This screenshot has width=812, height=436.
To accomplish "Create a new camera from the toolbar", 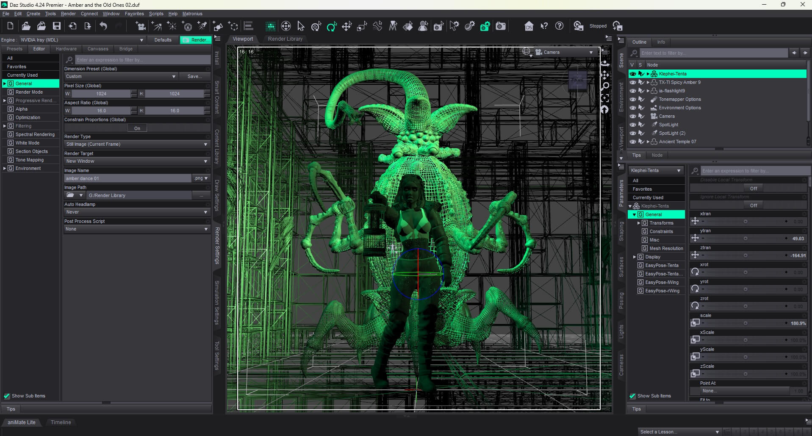I will [x=141, y=26].
